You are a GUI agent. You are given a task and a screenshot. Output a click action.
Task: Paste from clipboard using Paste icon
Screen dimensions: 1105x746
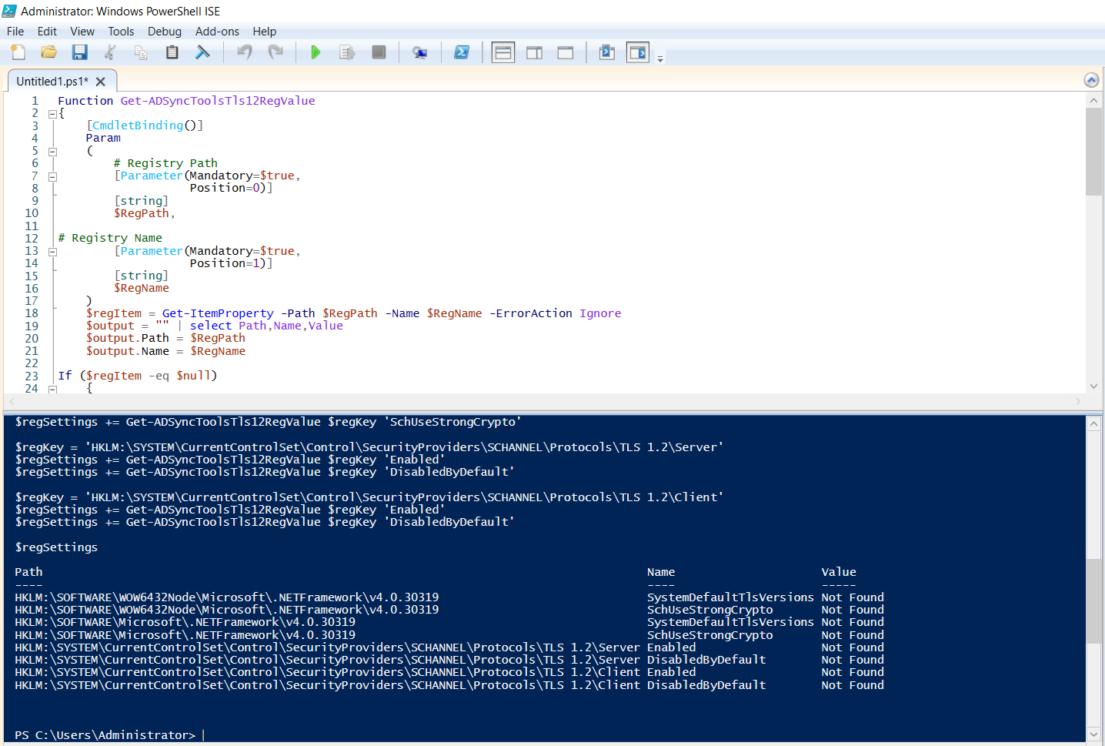coord(172,52)
